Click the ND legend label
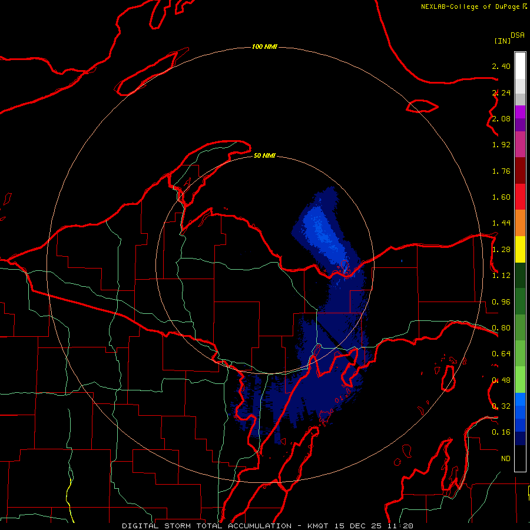The height and width of the screenshot is (530, 530). [x=506, y=459]
